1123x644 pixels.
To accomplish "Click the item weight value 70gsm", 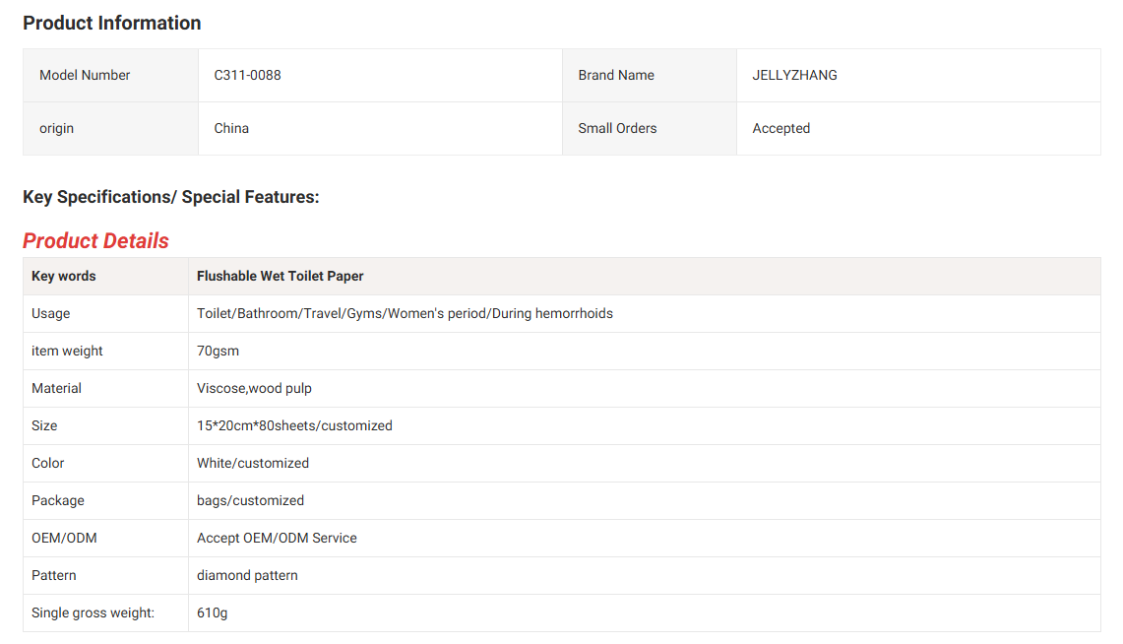I will click(x=218, y=351).
